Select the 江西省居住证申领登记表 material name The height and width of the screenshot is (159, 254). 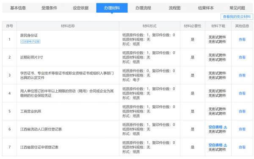pyautogui.click(x=39, y=147)
